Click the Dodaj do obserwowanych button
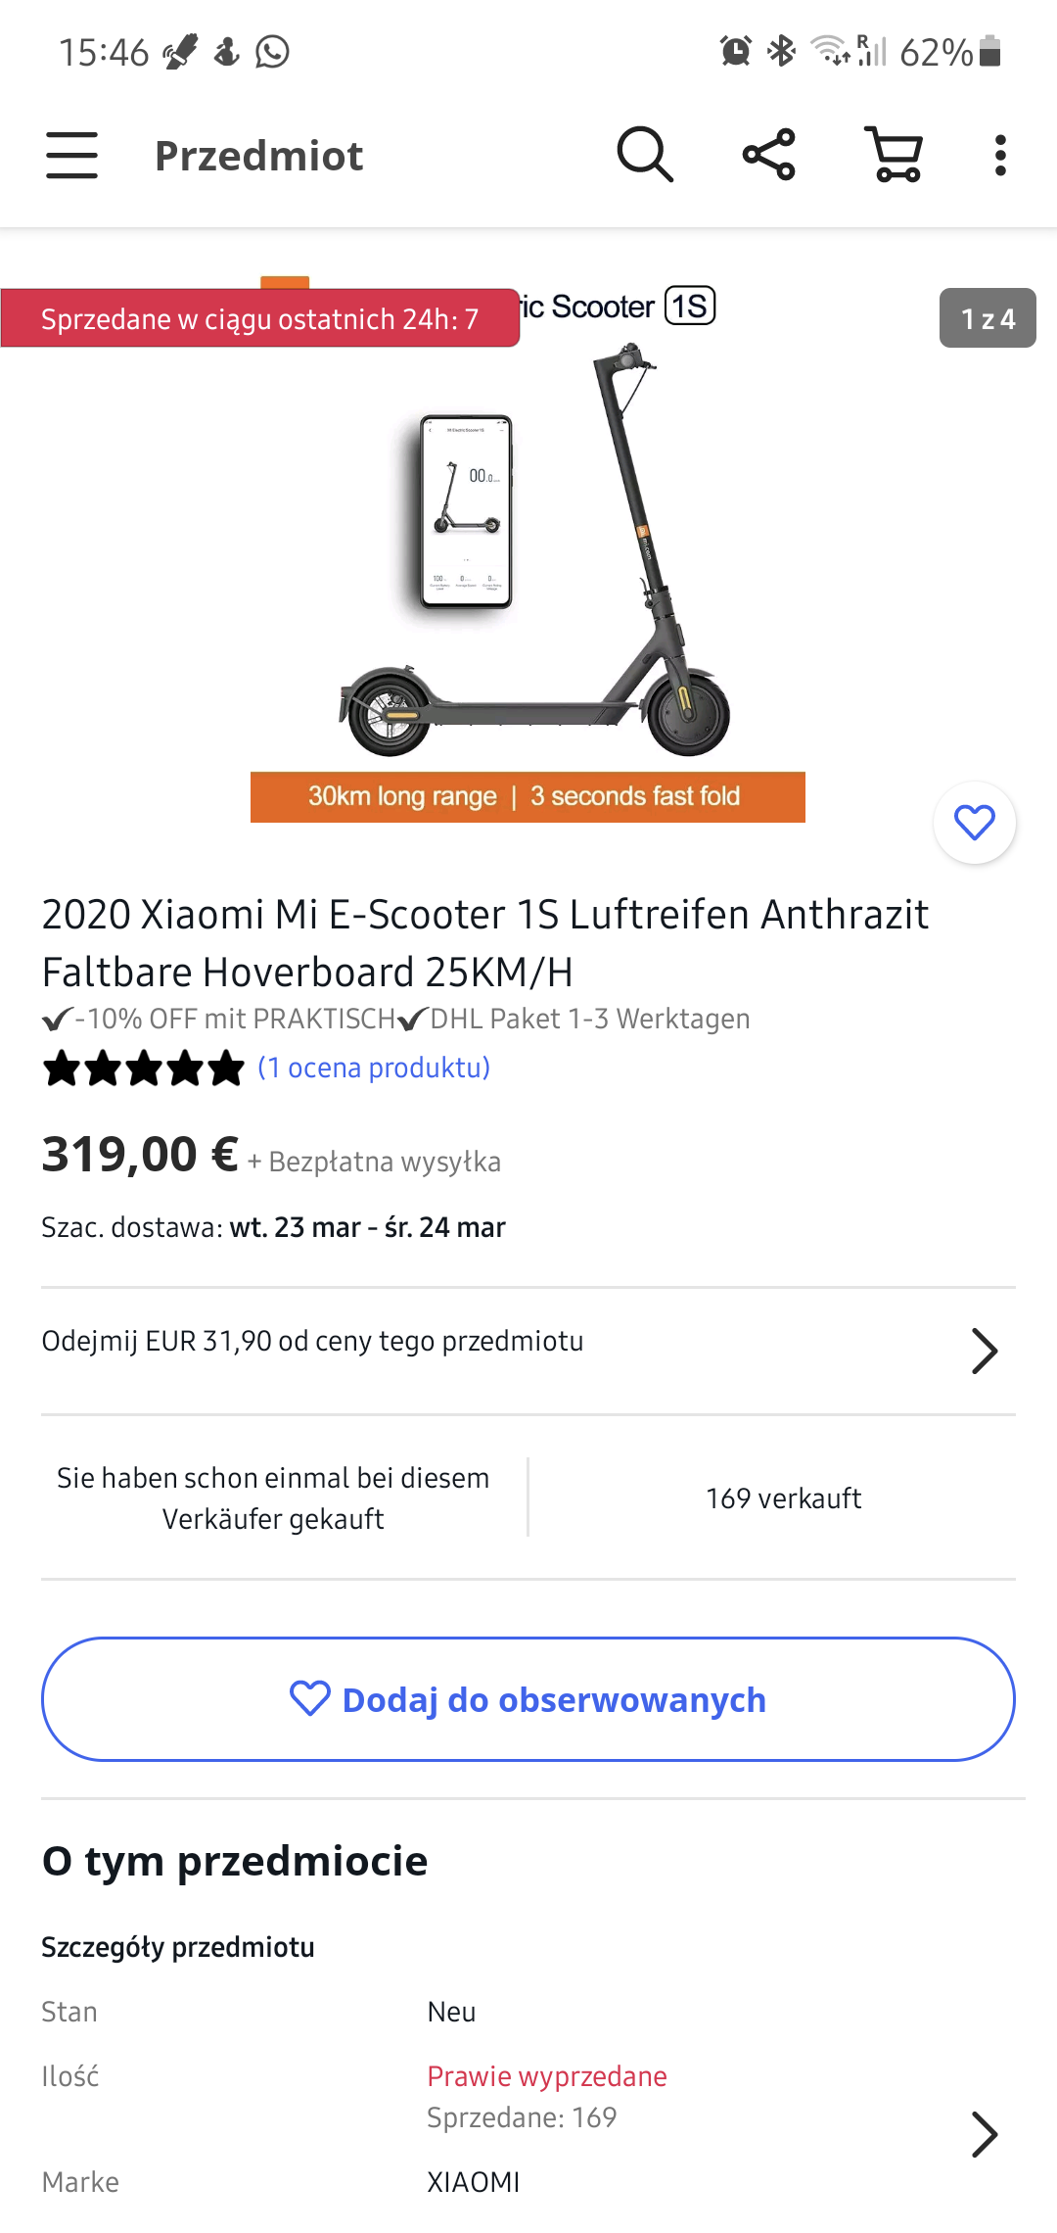The image size is (1057, 2233). (528, 1699)
